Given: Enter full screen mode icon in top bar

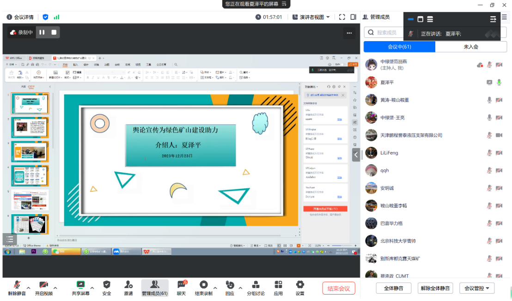Looking at the screenshot, I should point(342,17).
